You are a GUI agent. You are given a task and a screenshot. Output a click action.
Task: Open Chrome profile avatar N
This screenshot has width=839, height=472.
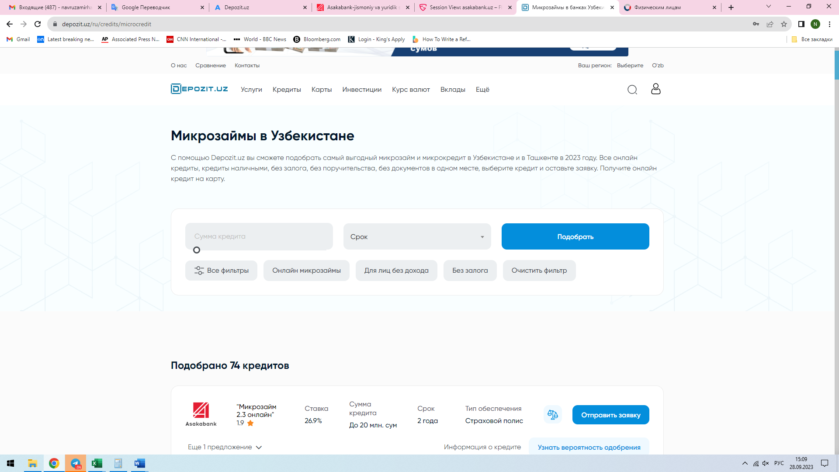coord(815,24)
